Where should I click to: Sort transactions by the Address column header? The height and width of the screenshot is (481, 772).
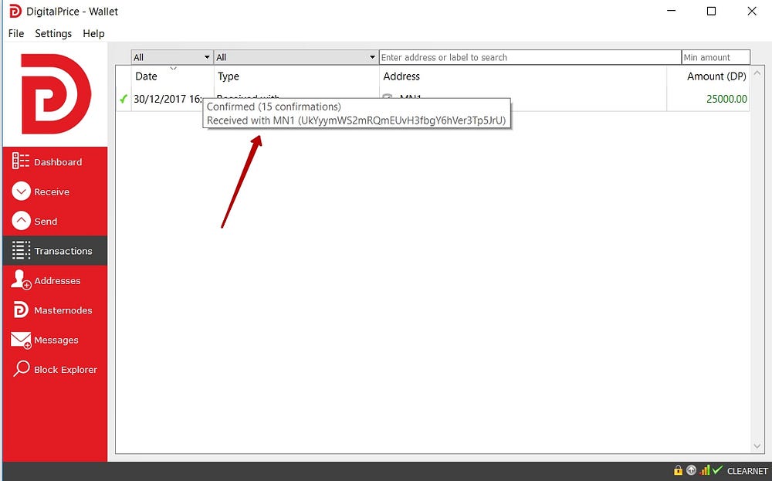point(523,76)
